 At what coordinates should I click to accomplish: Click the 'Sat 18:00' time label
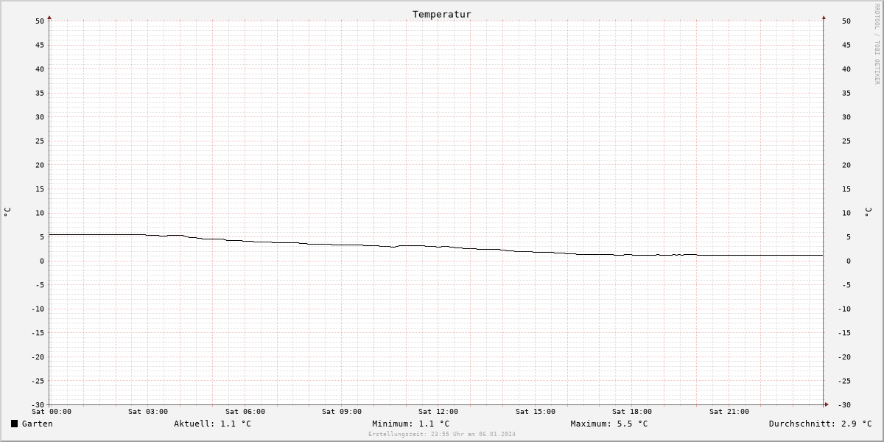[632, 412]
